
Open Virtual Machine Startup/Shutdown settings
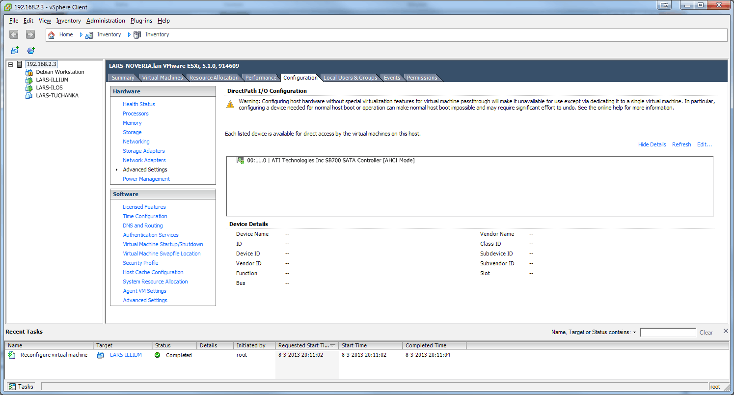163,244
